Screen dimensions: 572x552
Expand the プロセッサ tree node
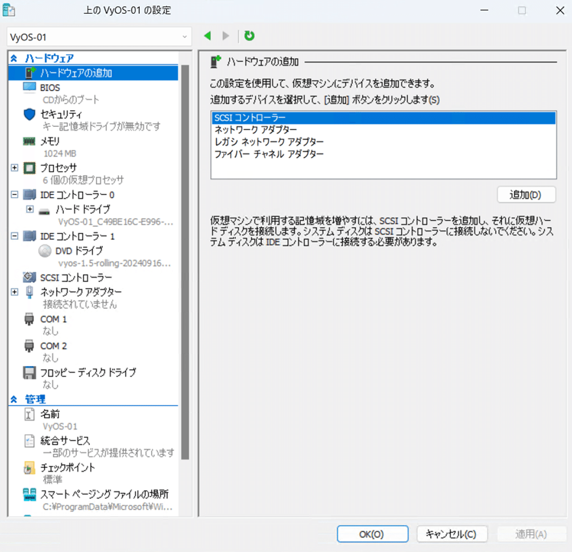tap(14, 168)
